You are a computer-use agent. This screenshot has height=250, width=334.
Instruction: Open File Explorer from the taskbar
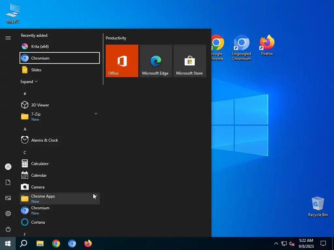[40, 243]
